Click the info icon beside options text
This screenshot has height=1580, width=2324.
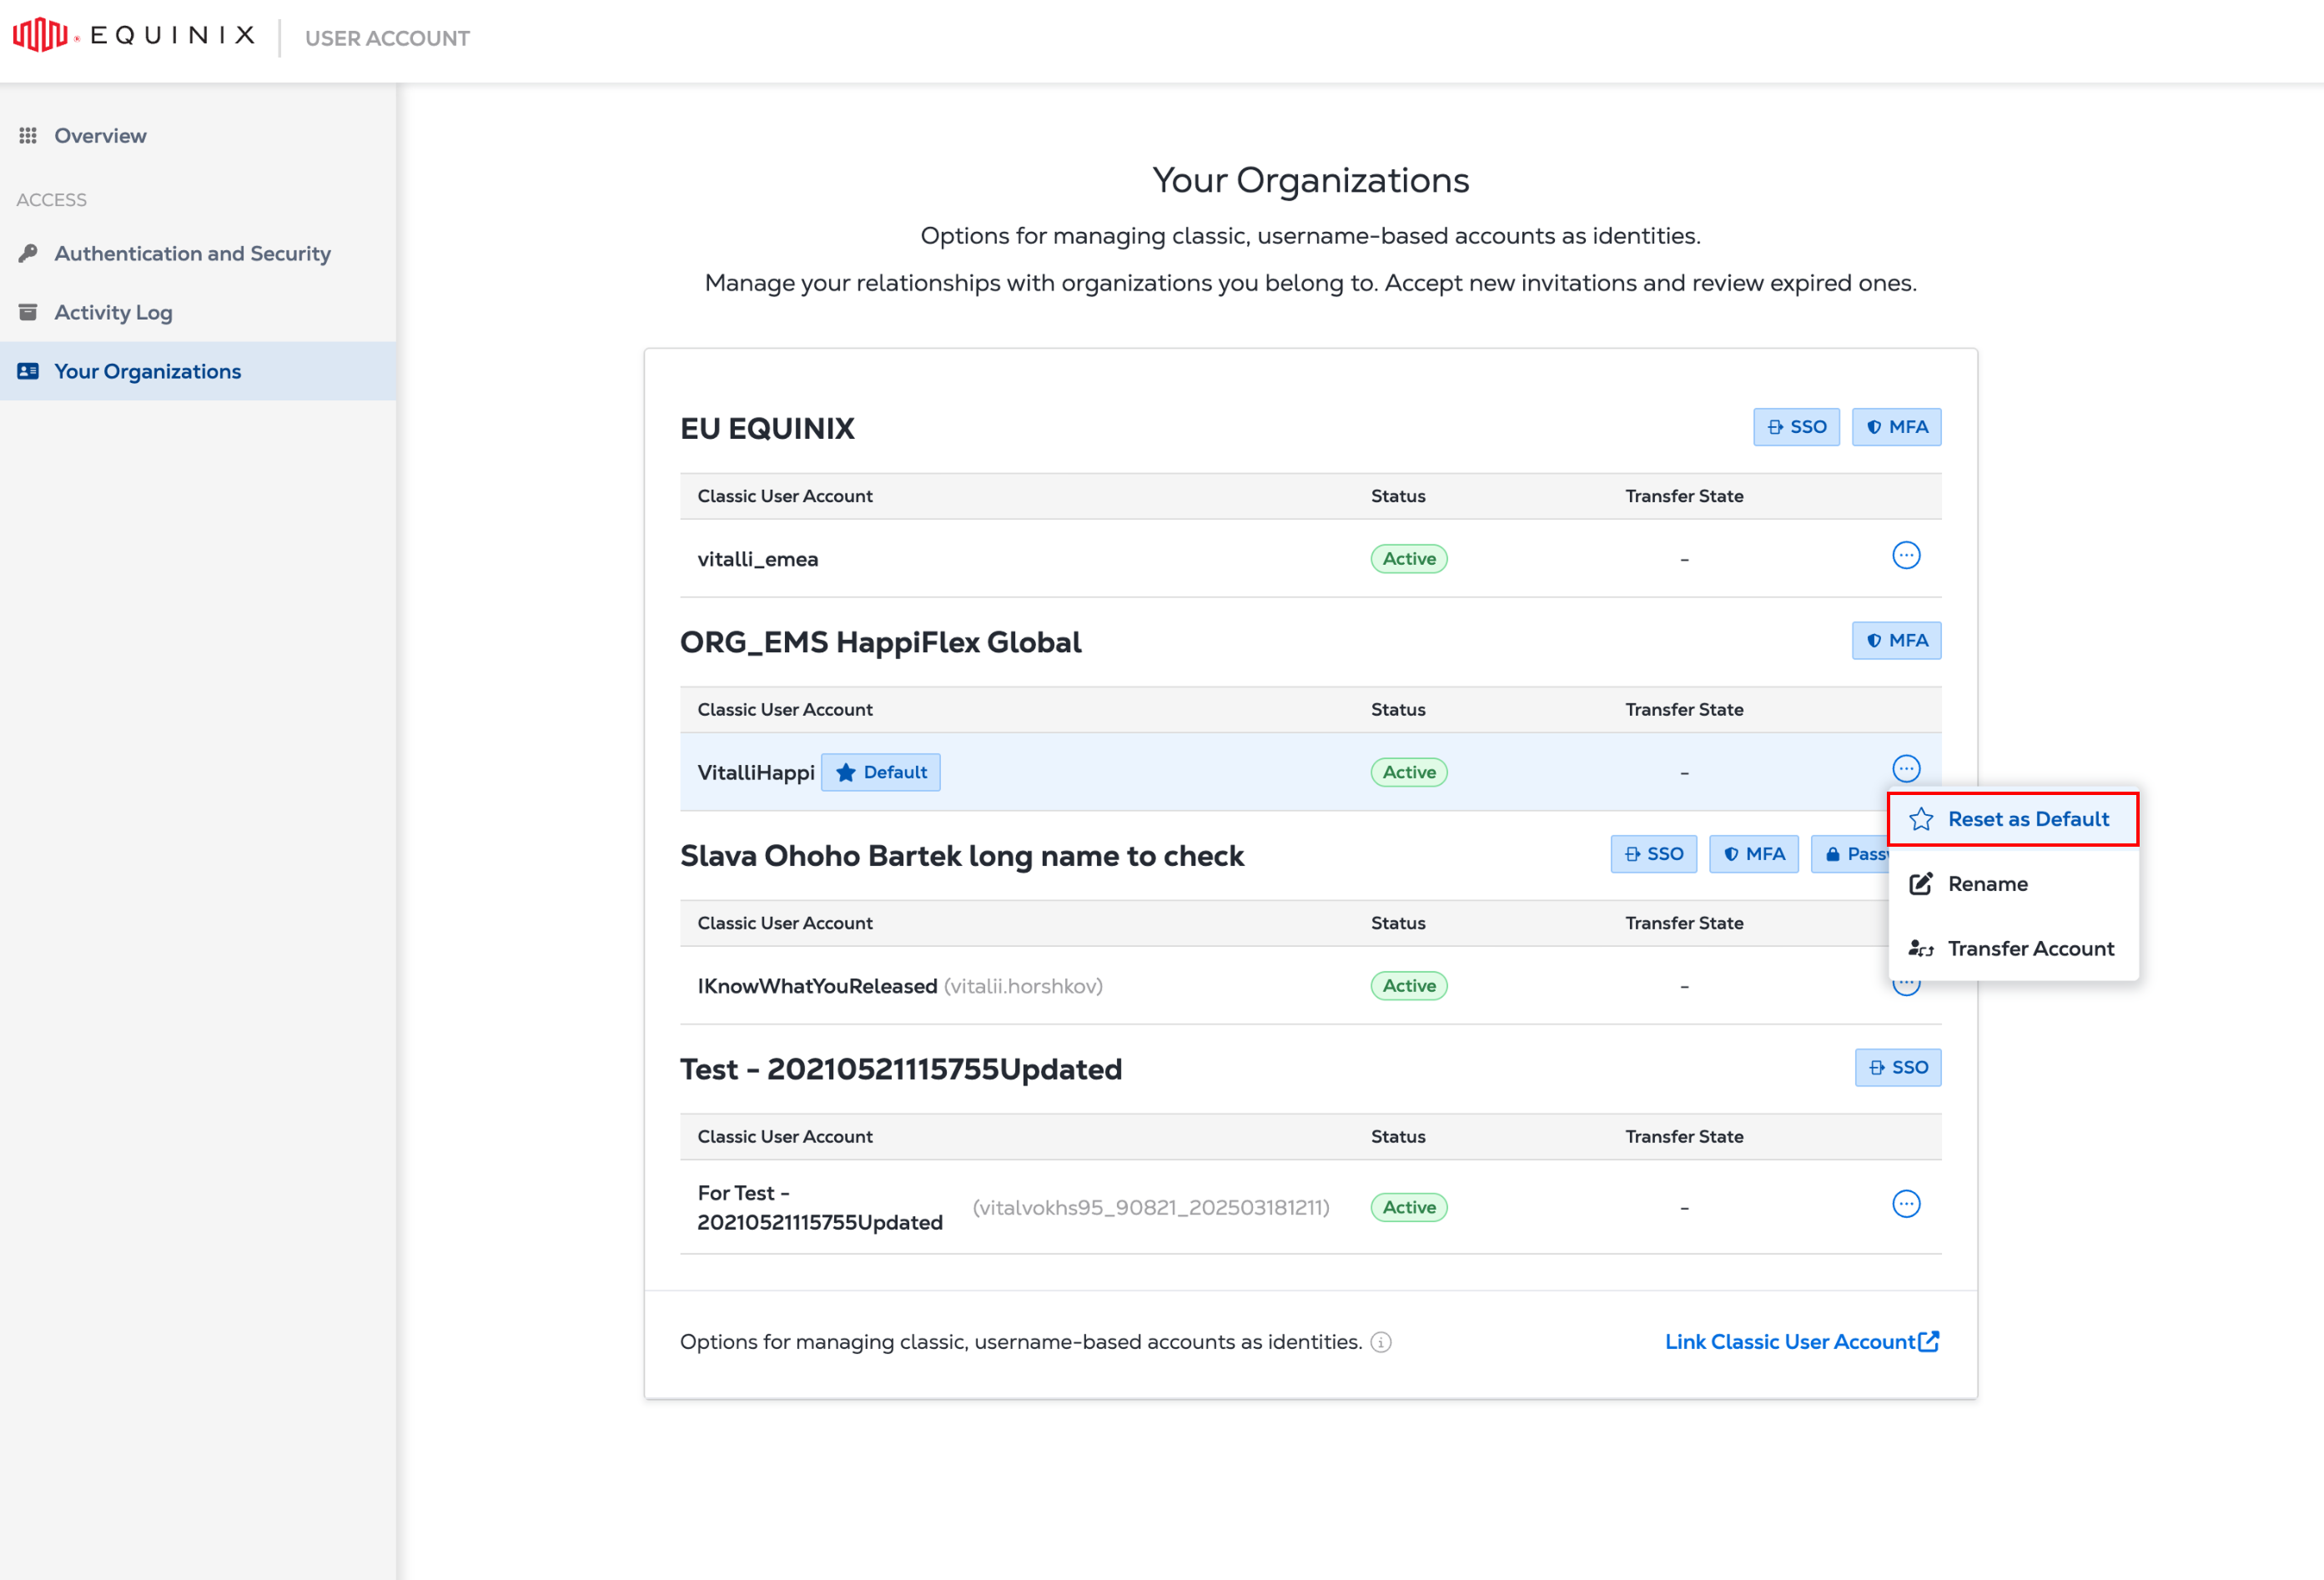1380,1342
